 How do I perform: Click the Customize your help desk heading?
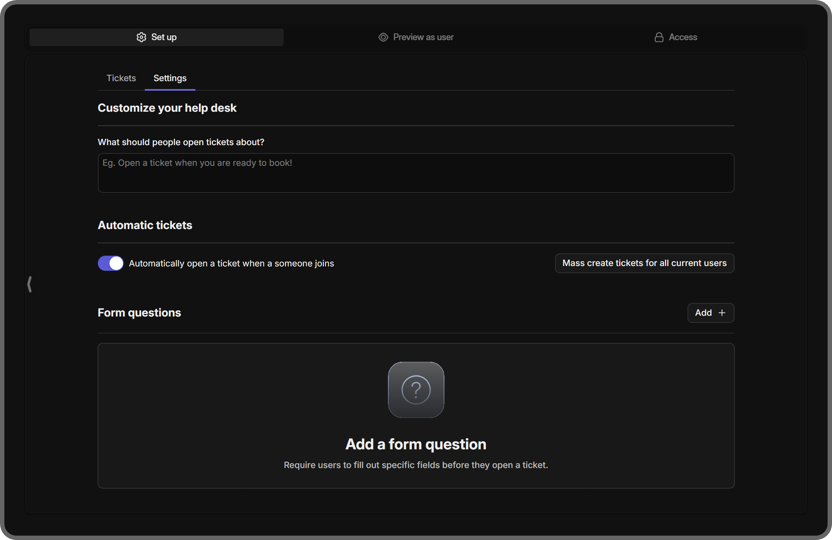coord(167,108)
